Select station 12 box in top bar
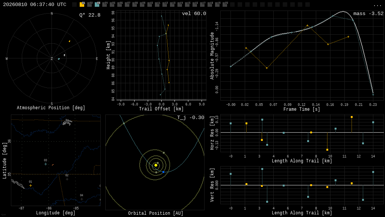Viewport: 385px width, 217px height. tap(165, 5)
